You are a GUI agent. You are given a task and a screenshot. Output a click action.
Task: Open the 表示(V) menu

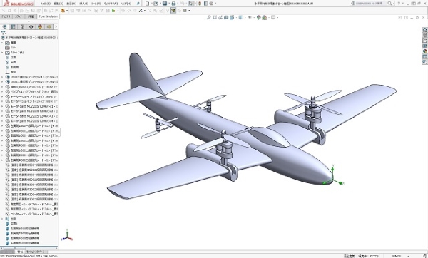(x=71, y=4)
